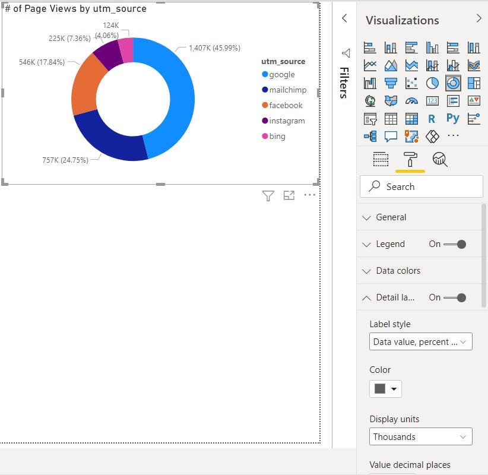Select the Python visual
This screenshot has height=475, width=488.
[x=453, y=119]
